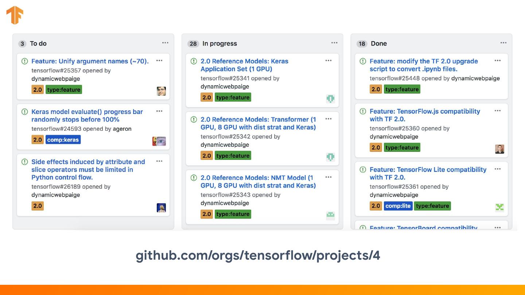Click the ageron author name
The height and width of the screenshot is (295, 525).
[x=122, y=129]
